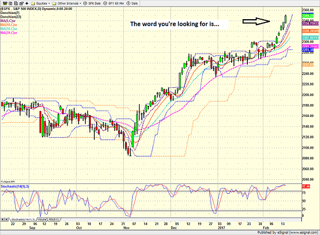Click the 2017 year label on time axis
Image resolution: width=320 pixels, height=235 pixels.
[x=221, y=228]
